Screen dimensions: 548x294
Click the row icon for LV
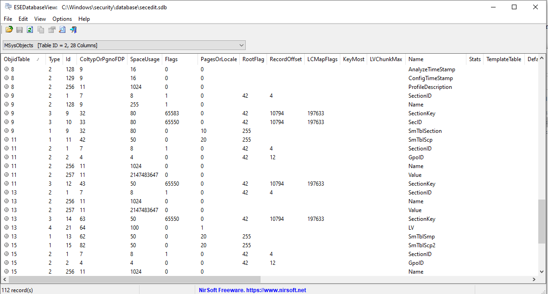6,227
